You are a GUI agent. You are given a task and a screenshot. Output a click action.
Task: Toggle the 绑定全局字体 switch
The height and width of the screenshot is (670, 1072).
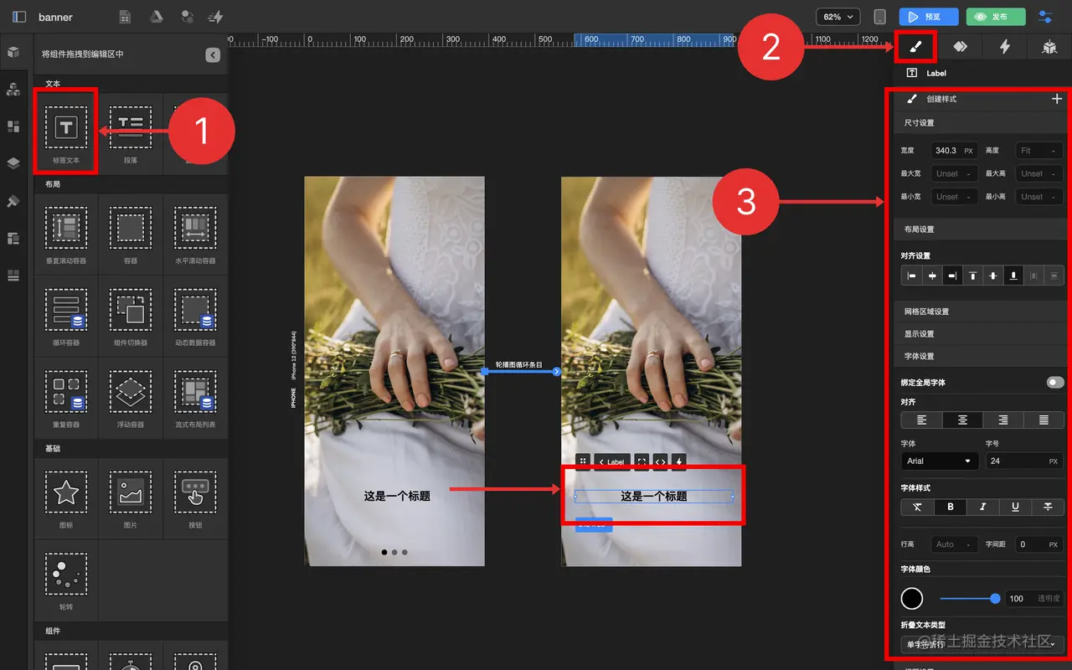[x=1054, y=382]
